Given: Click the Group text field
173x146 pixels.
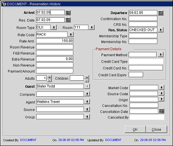Looking at the screenshot, I should pos(60,117).
